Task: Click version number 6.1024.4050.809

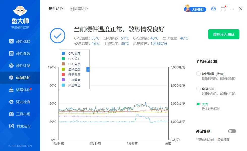Action: click(20, 146)
